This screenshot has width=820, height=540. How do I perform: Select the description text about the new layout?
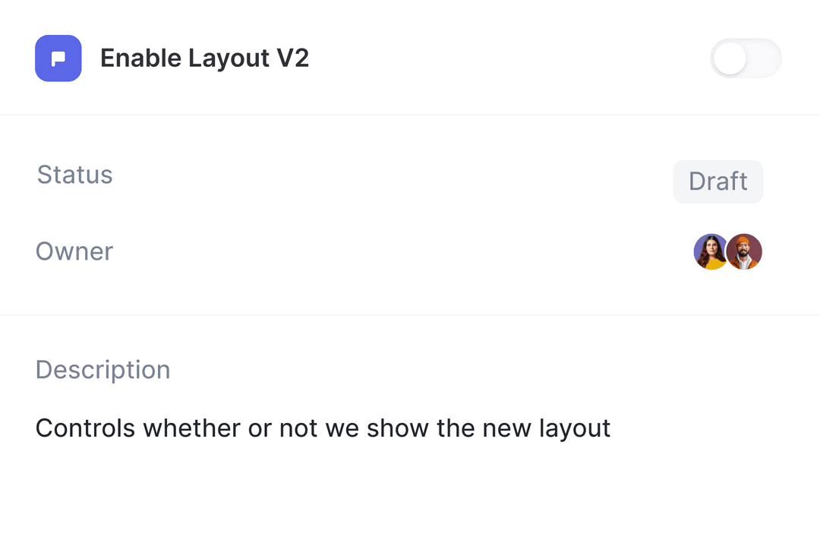click(323, 428)
